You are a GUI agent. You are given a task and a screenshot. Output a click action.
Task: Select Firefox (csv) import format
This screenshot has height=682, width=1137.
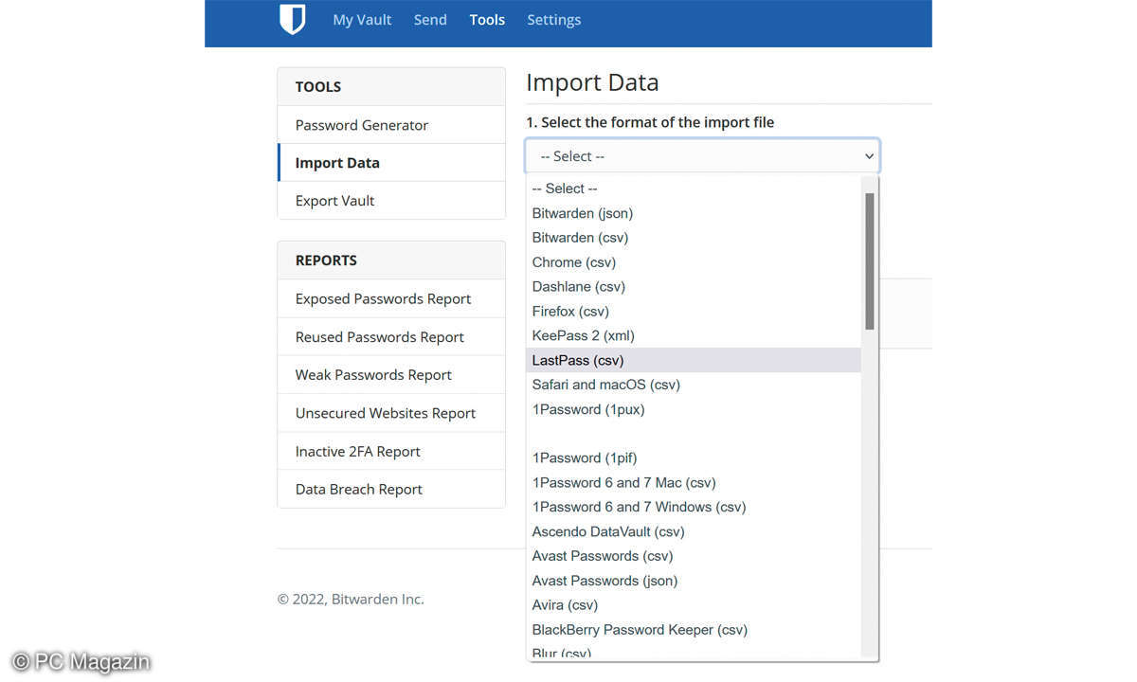tap(694, 311)
